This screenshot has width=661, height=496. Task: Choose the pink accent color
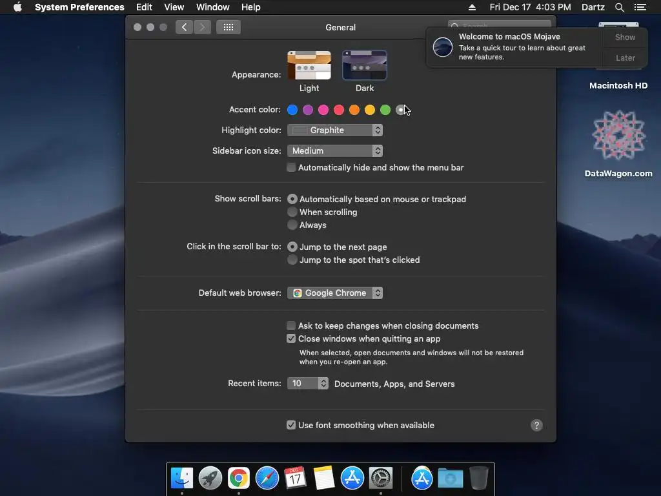[323, 110]
